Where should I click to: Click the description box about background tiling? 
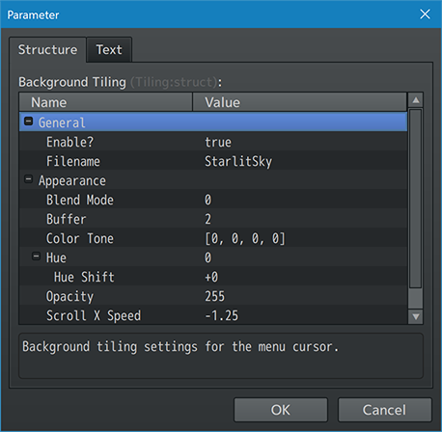click(x=221, y=356)
